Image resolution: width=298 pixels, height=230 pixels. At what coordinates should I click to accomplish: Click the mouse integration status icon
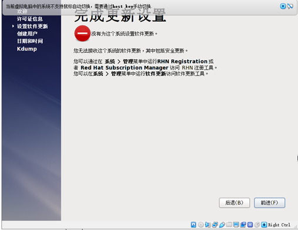point(257,225)
